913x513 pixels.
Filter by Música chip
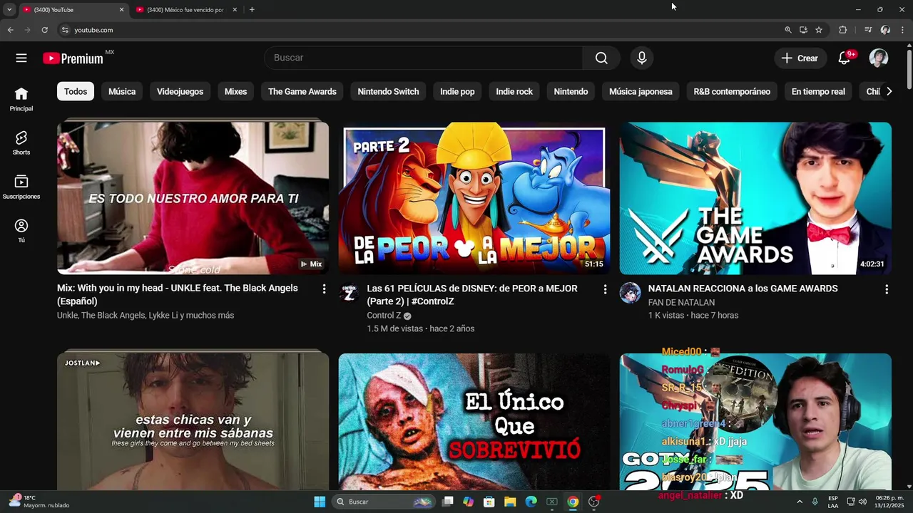[x=122, y=91]
